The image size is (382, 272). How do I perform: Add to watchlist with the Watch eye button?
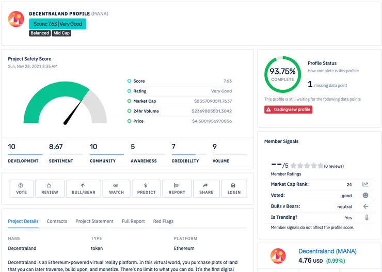click(x=117, y=189)
